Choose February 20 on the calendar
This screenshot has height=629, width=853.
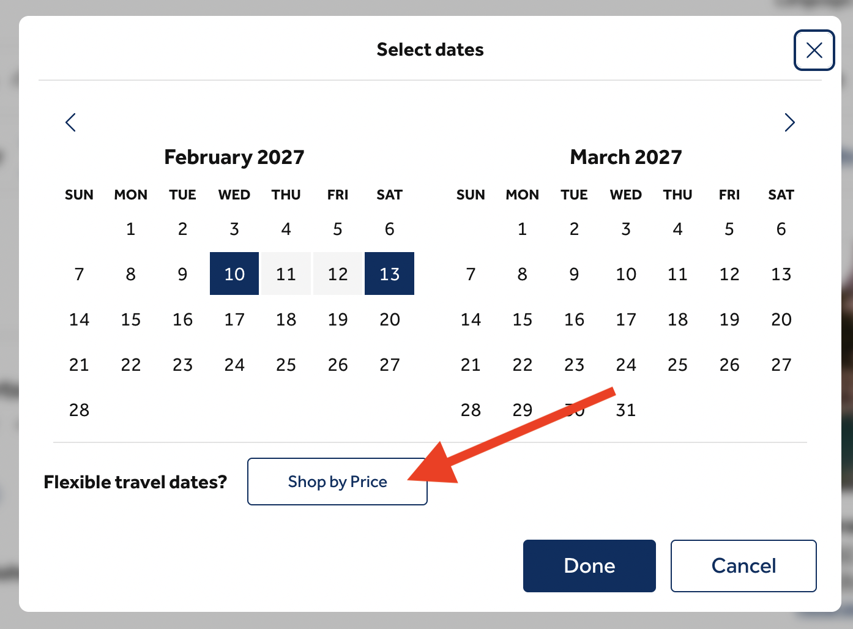pos(389,319)
